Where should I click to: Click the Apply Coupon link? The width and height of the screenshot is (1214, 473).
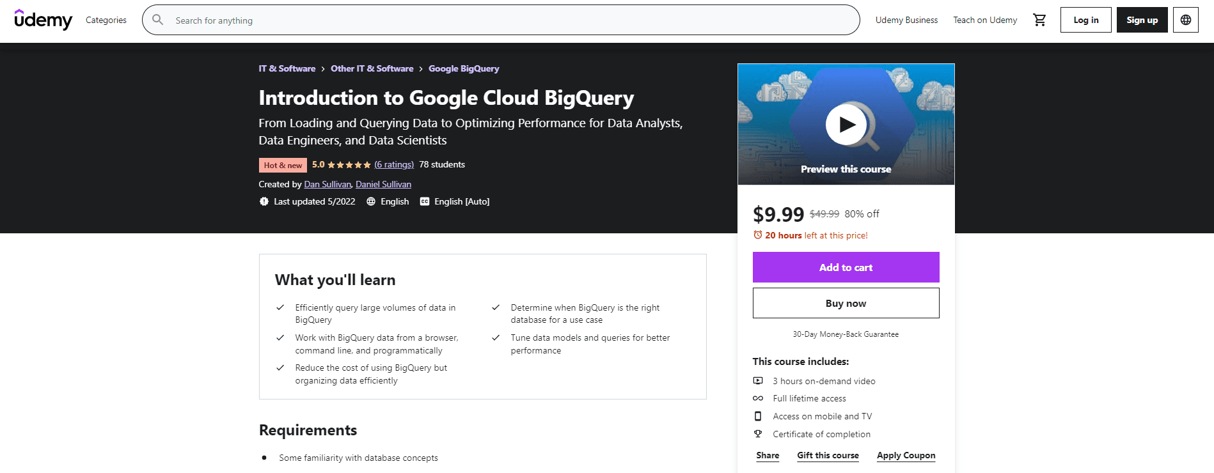[906, 455]
